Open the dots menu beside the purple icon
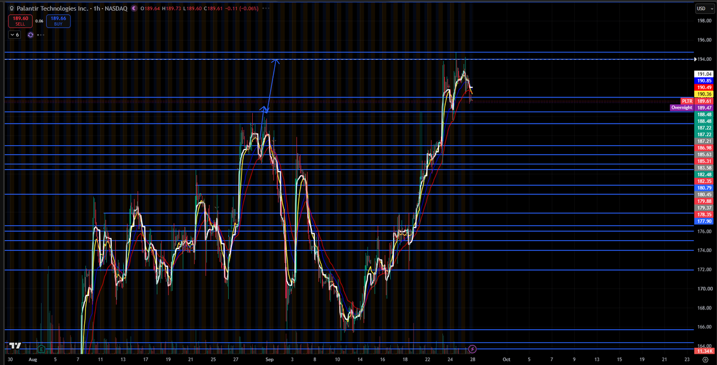This screenshot has width=717, height=365. point(41,35)
